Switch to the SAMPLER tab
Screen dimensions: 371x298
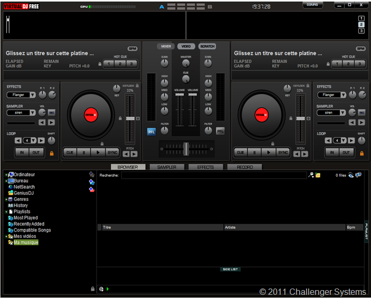167,167
